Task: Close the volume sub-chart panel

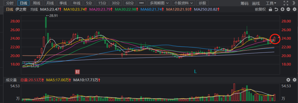Action: coord(288,80)
